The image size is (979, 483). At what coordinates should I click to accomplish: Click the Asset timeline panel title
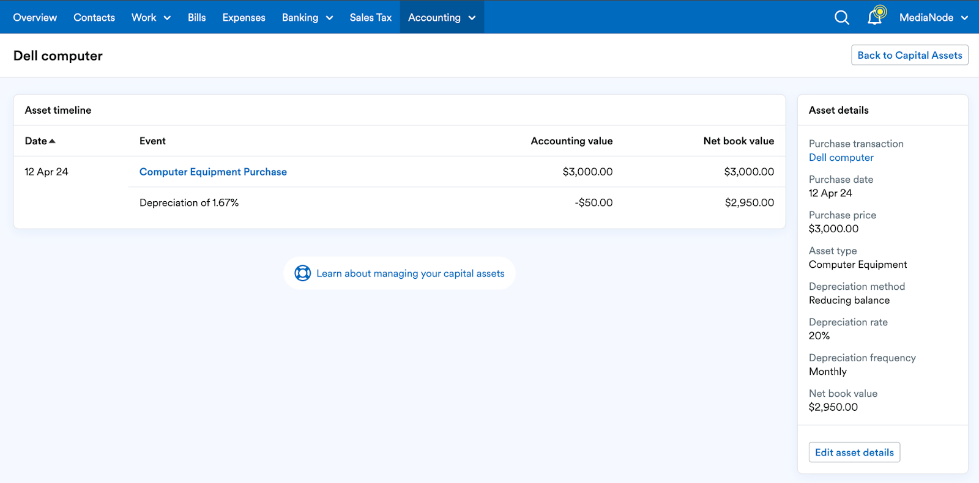(58, 110)
